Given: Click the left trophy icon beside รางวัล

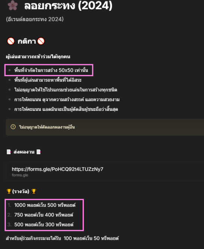Looking at the screenshot, I should point(9,192).
